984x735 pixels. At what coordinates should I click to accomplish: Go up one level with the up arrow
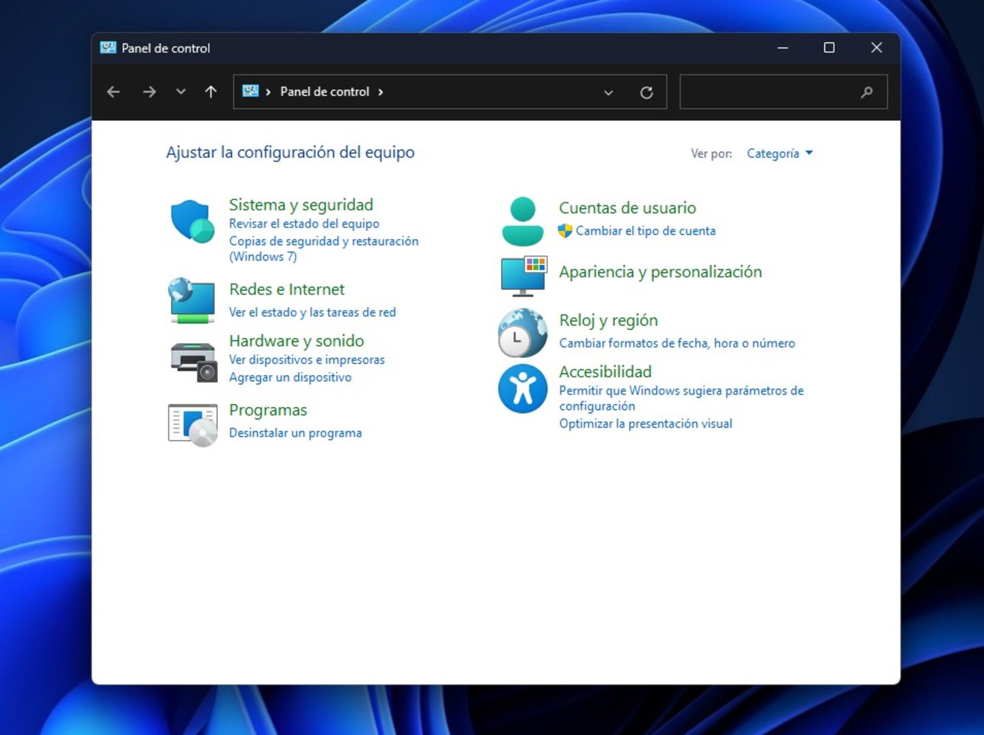coord(210,92)
